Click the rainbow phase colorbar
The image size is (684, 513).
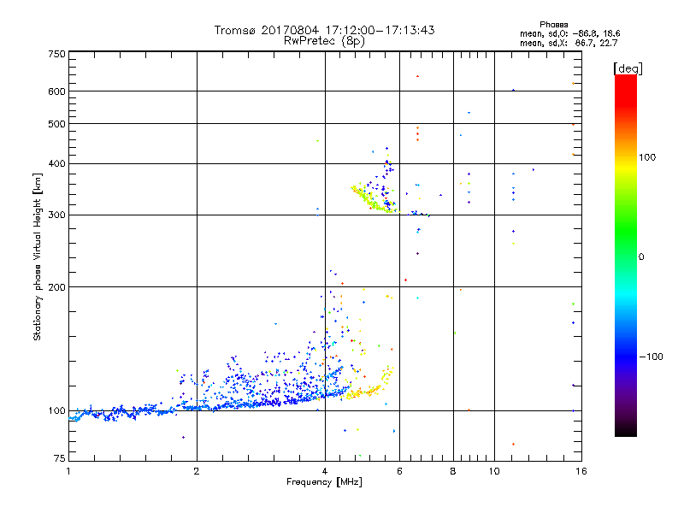(626, 255)
